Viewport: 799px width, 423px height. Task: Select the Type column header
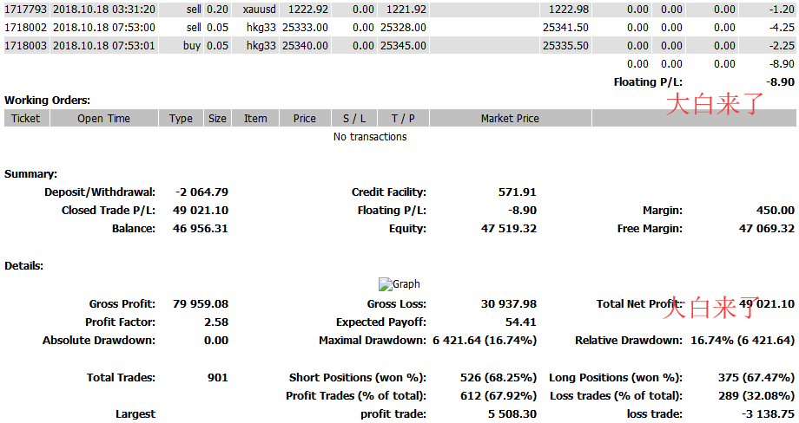pos(181,119)
